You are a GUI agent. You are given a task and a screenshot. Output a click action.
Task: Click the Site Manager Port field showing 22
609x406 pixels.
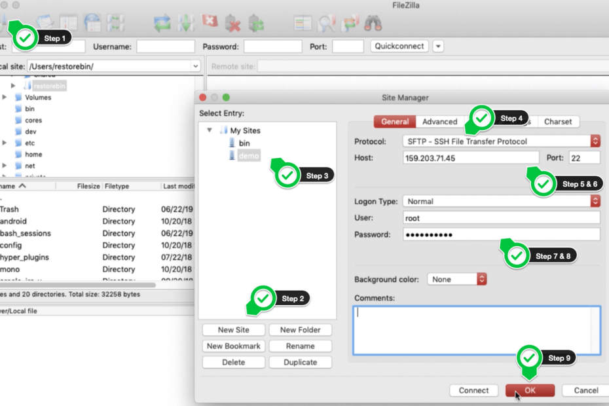point(584,158)
